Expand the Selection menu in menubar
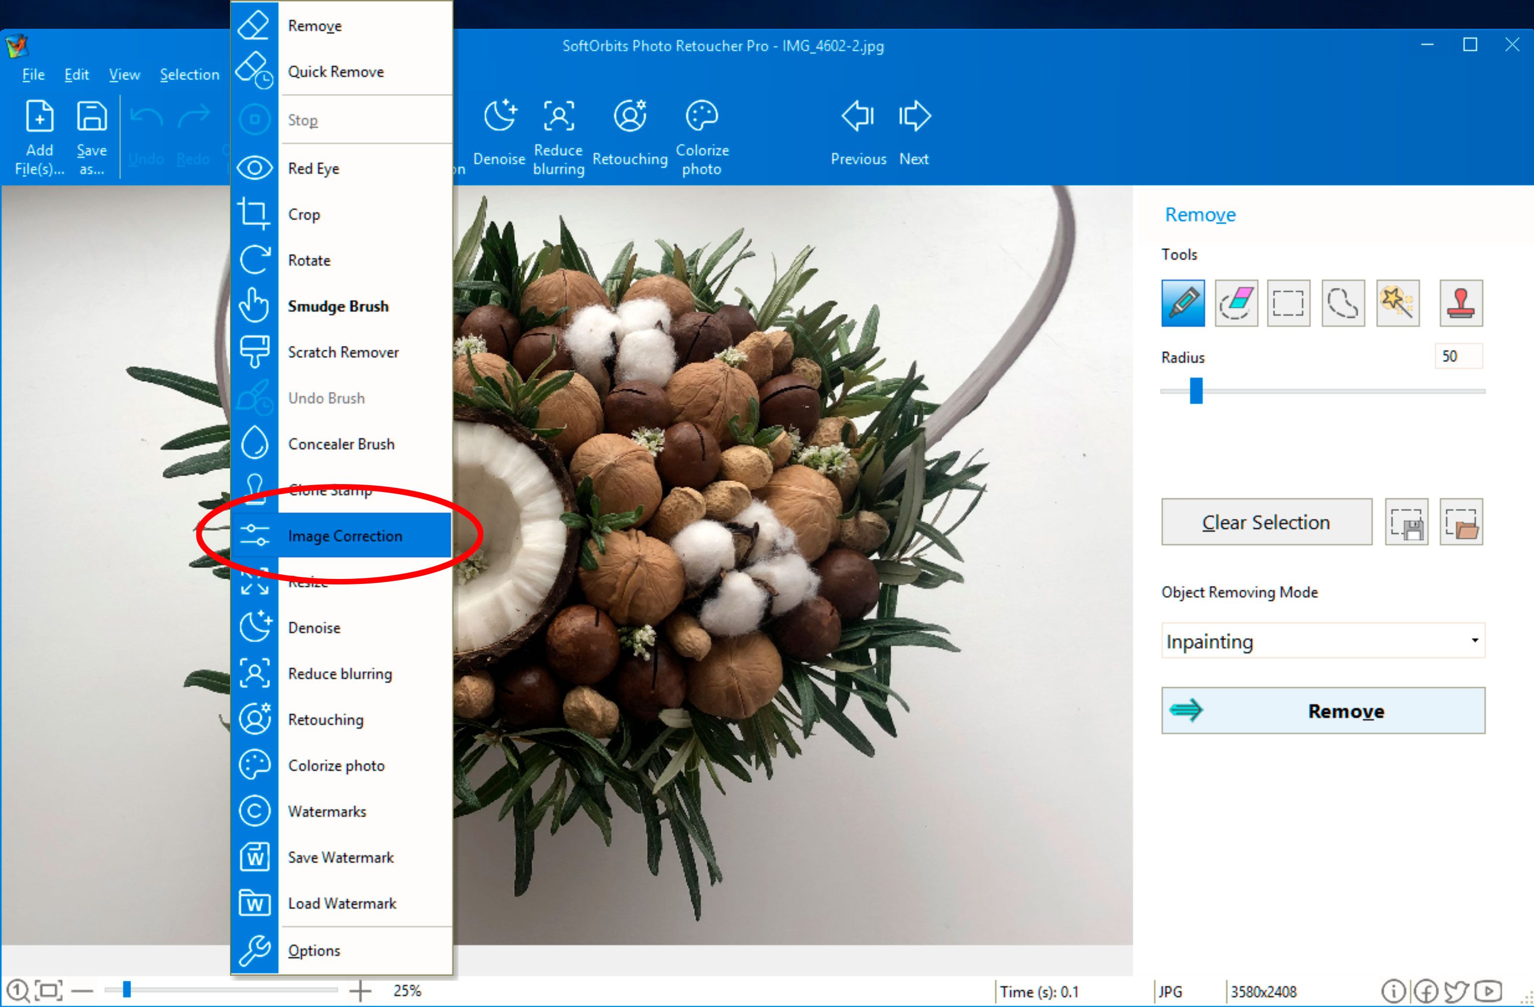1534x1007 pixels. point(188,73)
